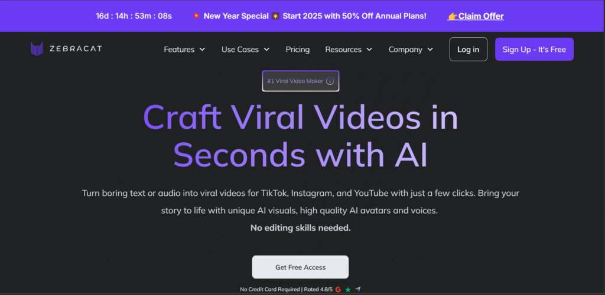Click the green Trustpilot star icon

(348, 289)
